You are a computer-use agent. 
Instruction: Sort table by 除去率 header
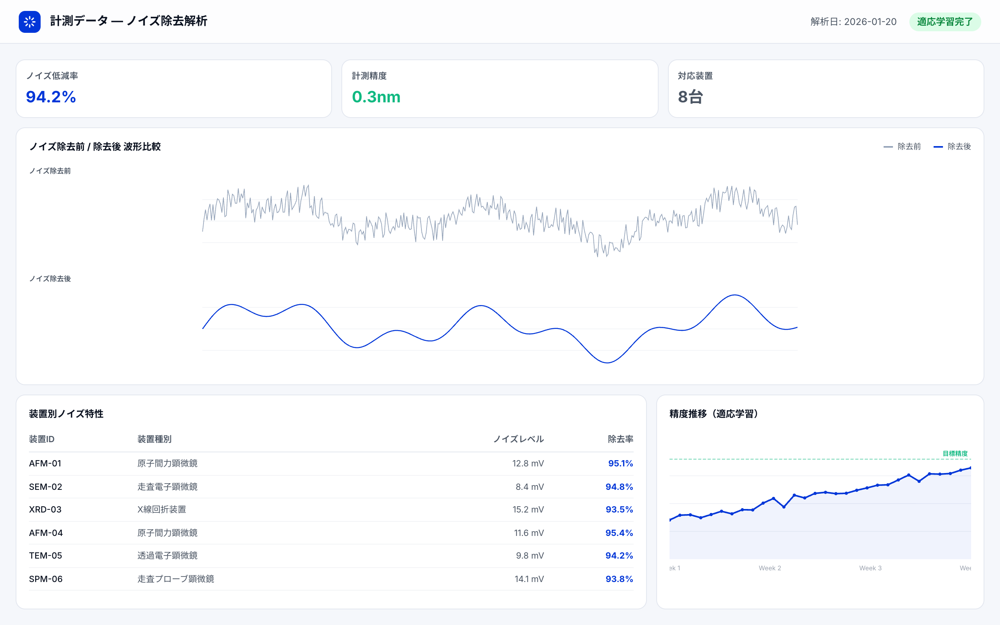coord(620,439)
